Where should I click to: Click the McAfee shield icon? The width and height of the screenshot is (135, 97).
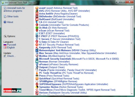coord(37,56)
